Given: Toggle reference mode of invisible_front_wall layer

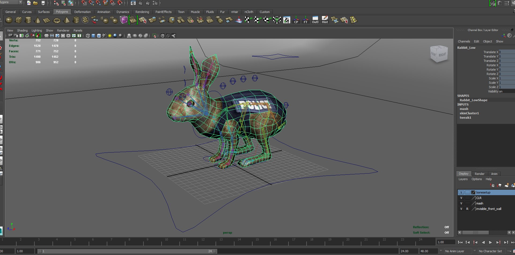Looking at the screenshot, I should 467,209.
